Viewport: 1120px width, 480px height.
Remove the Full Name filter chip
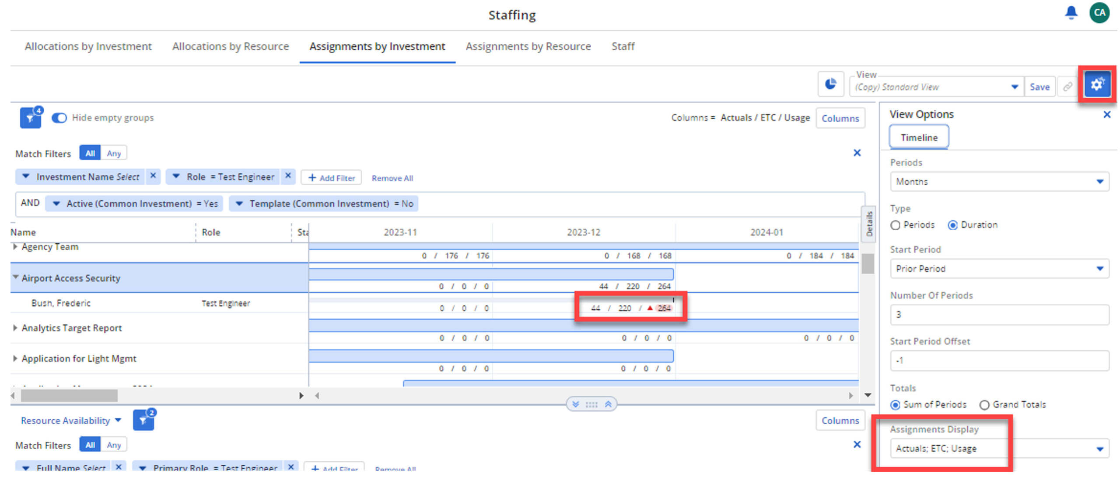[119, 467]
